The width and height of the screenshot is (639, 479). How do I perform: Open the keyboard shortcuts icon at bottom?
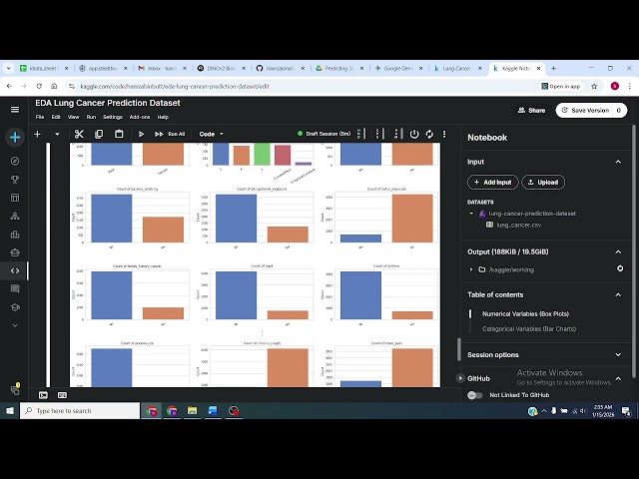pyautogui.click(x=62, y=395)
